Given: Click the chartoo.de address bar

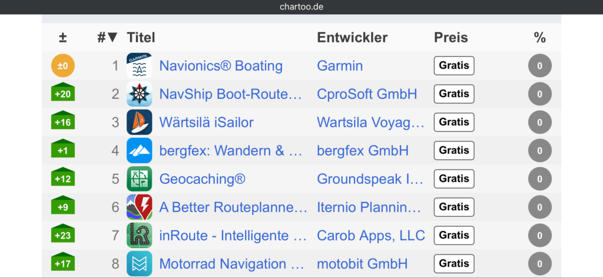Looking at the screenshot, I should click(301, 7).
